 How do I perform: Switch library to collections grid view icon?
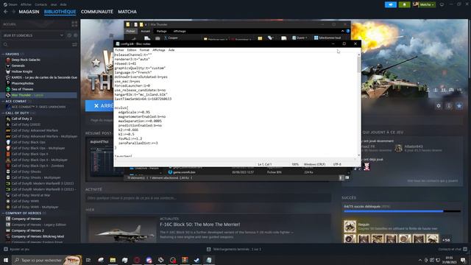click(74, 24)
